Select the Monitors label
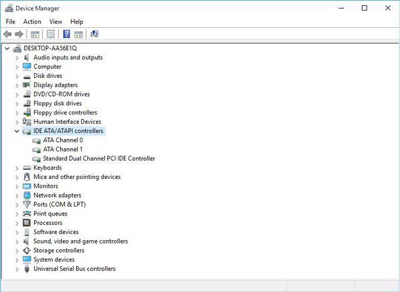 tap(45, 186)
